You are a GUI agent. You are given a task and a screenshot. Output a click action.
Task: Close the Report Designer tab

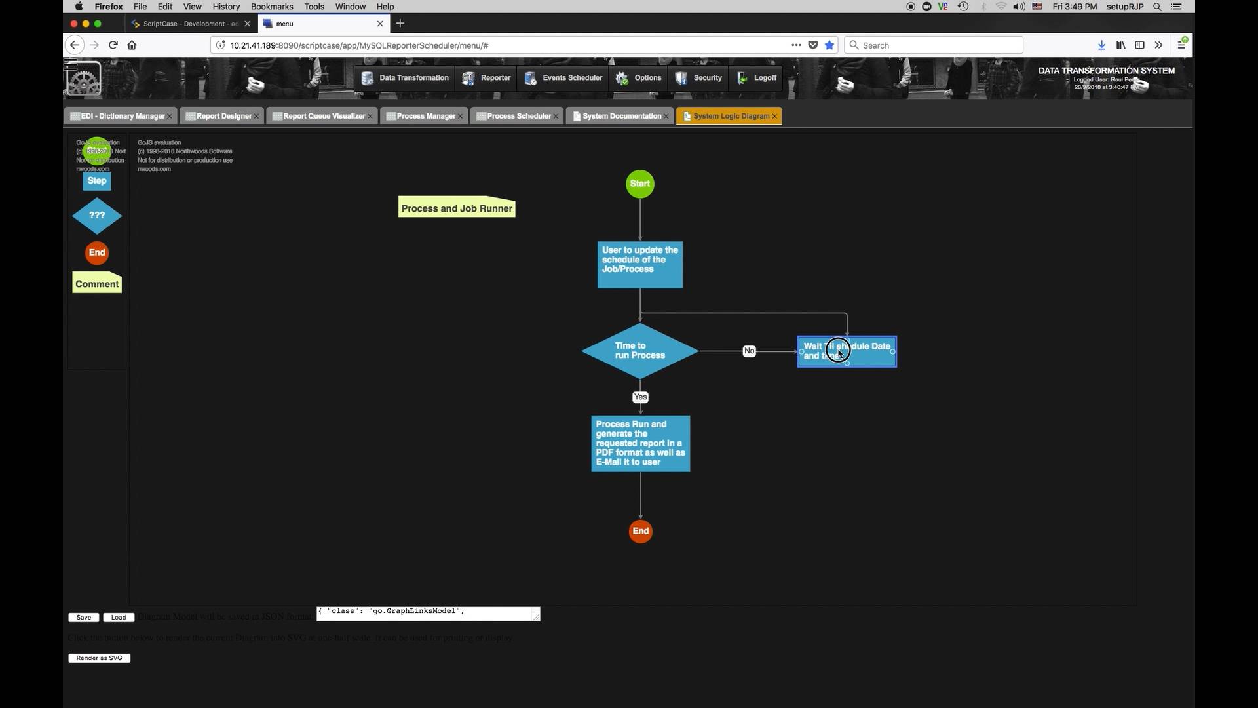(256, 117)
